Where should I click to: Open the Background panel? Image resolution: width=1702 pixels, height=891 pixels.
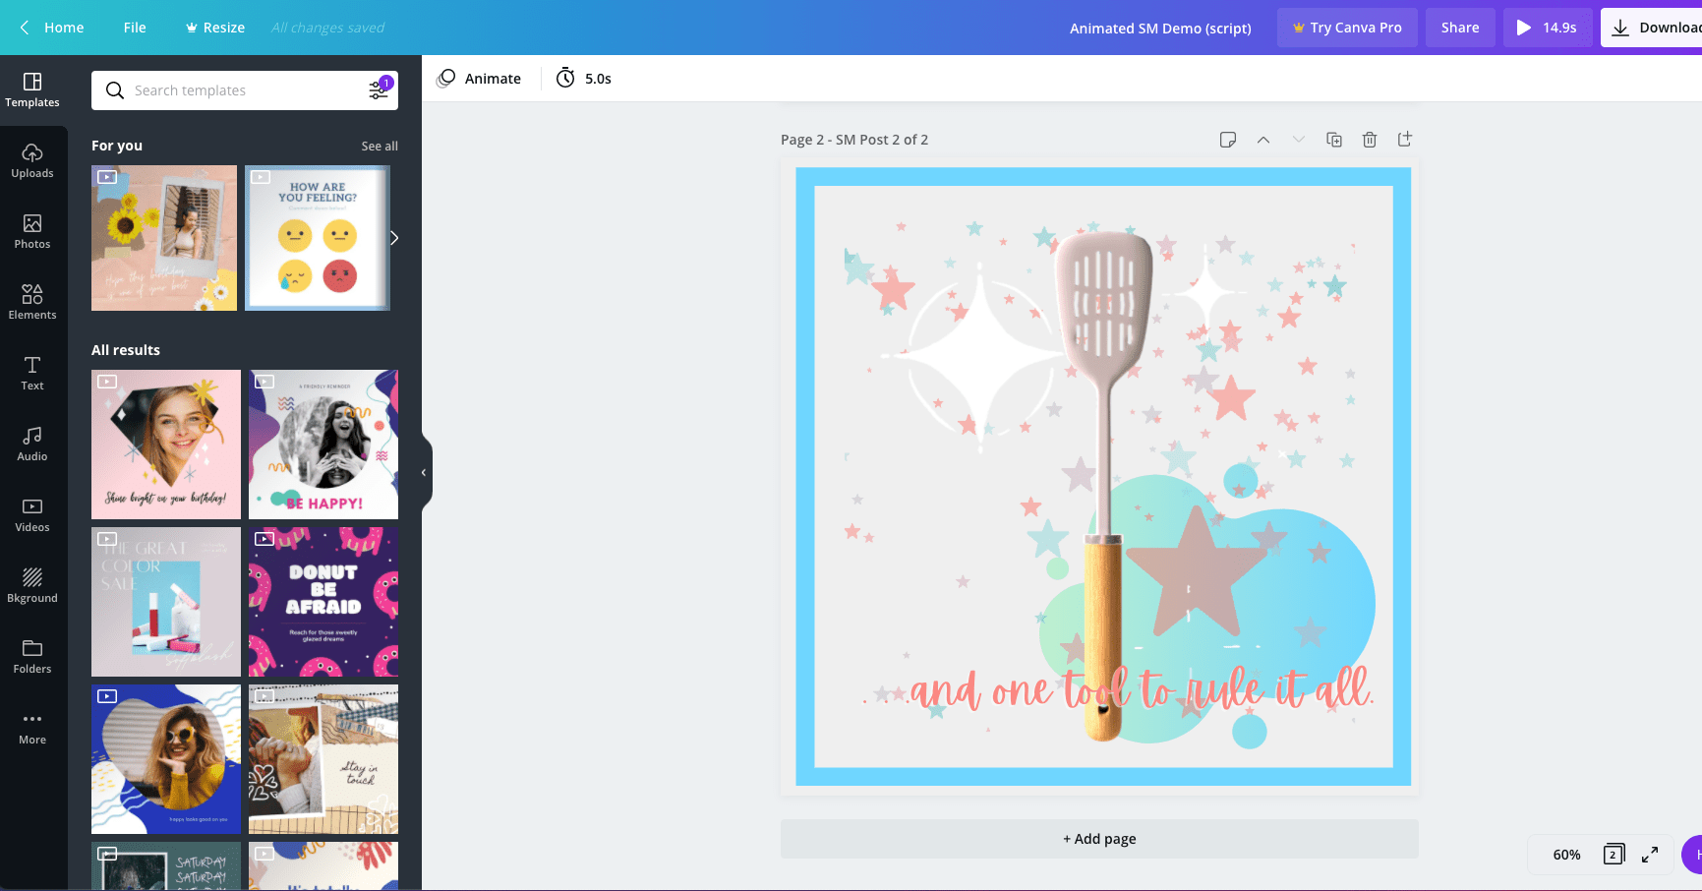tap(32, 583)
